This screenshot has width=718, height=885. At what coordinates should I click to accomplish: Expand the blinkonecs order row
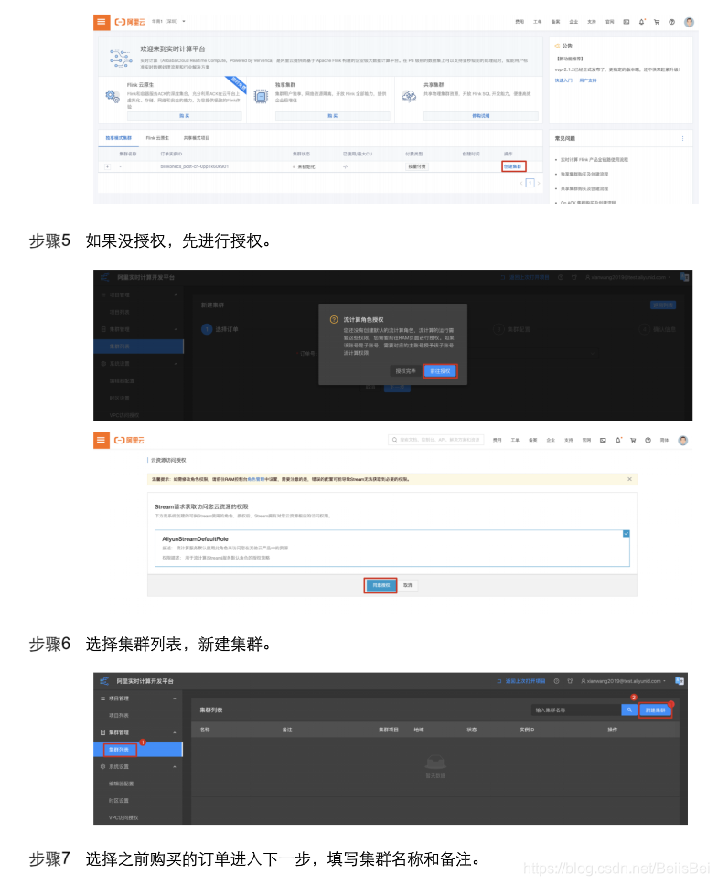pyautogui.click(x=107, y=166)
